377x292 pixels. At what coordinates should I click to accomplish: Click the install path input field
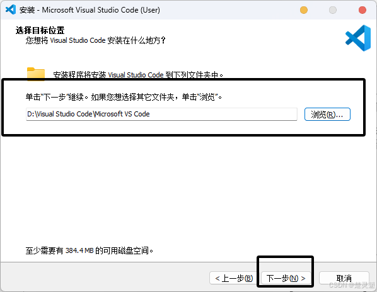tap(161, 114)
